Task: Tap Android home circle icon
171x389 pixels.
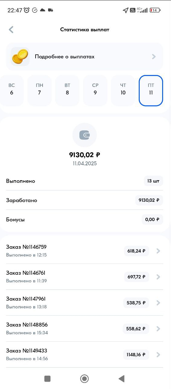Action: point(84,378)
